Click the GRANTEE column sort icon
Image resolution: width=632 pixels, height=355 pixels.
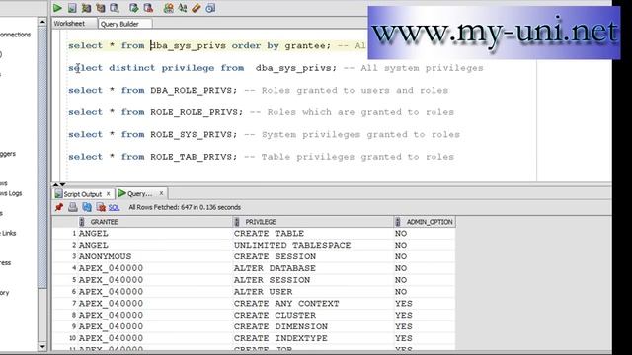(82, 222)
